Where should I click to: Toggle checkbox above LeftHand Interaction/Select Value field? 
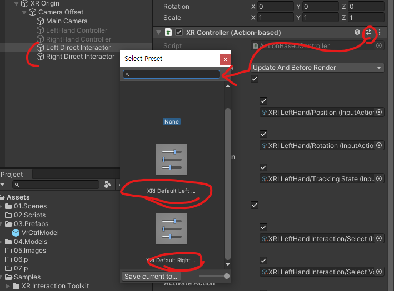[263, 261]
